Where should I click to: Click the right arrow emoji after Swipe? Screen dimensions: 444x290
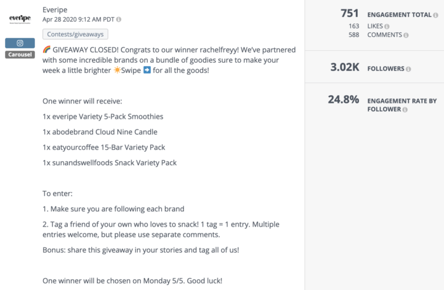(x=147, y=70)
